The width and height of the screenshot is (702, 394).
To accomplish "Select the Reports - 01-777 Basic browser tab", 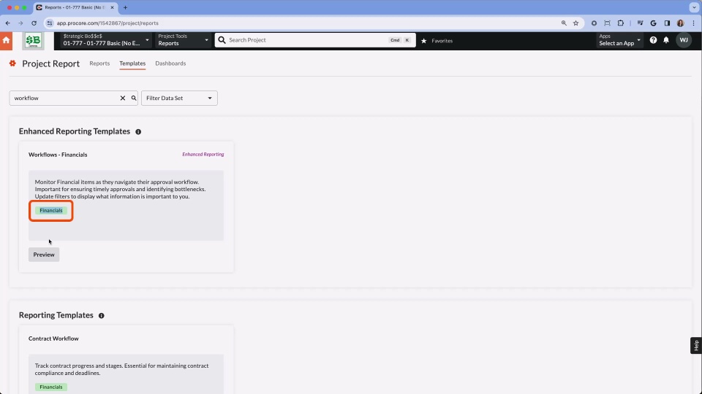I will (75, 7).
